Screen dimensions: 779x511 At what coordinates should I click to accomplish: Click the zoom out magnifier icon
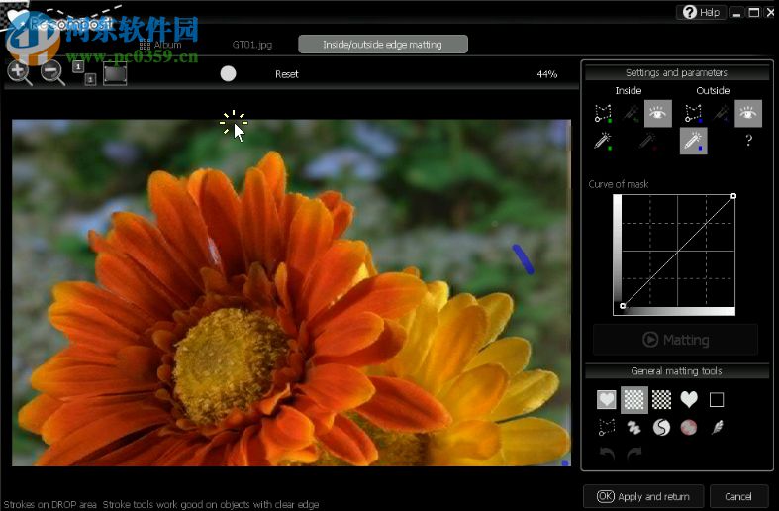click(x=51, y=72)
